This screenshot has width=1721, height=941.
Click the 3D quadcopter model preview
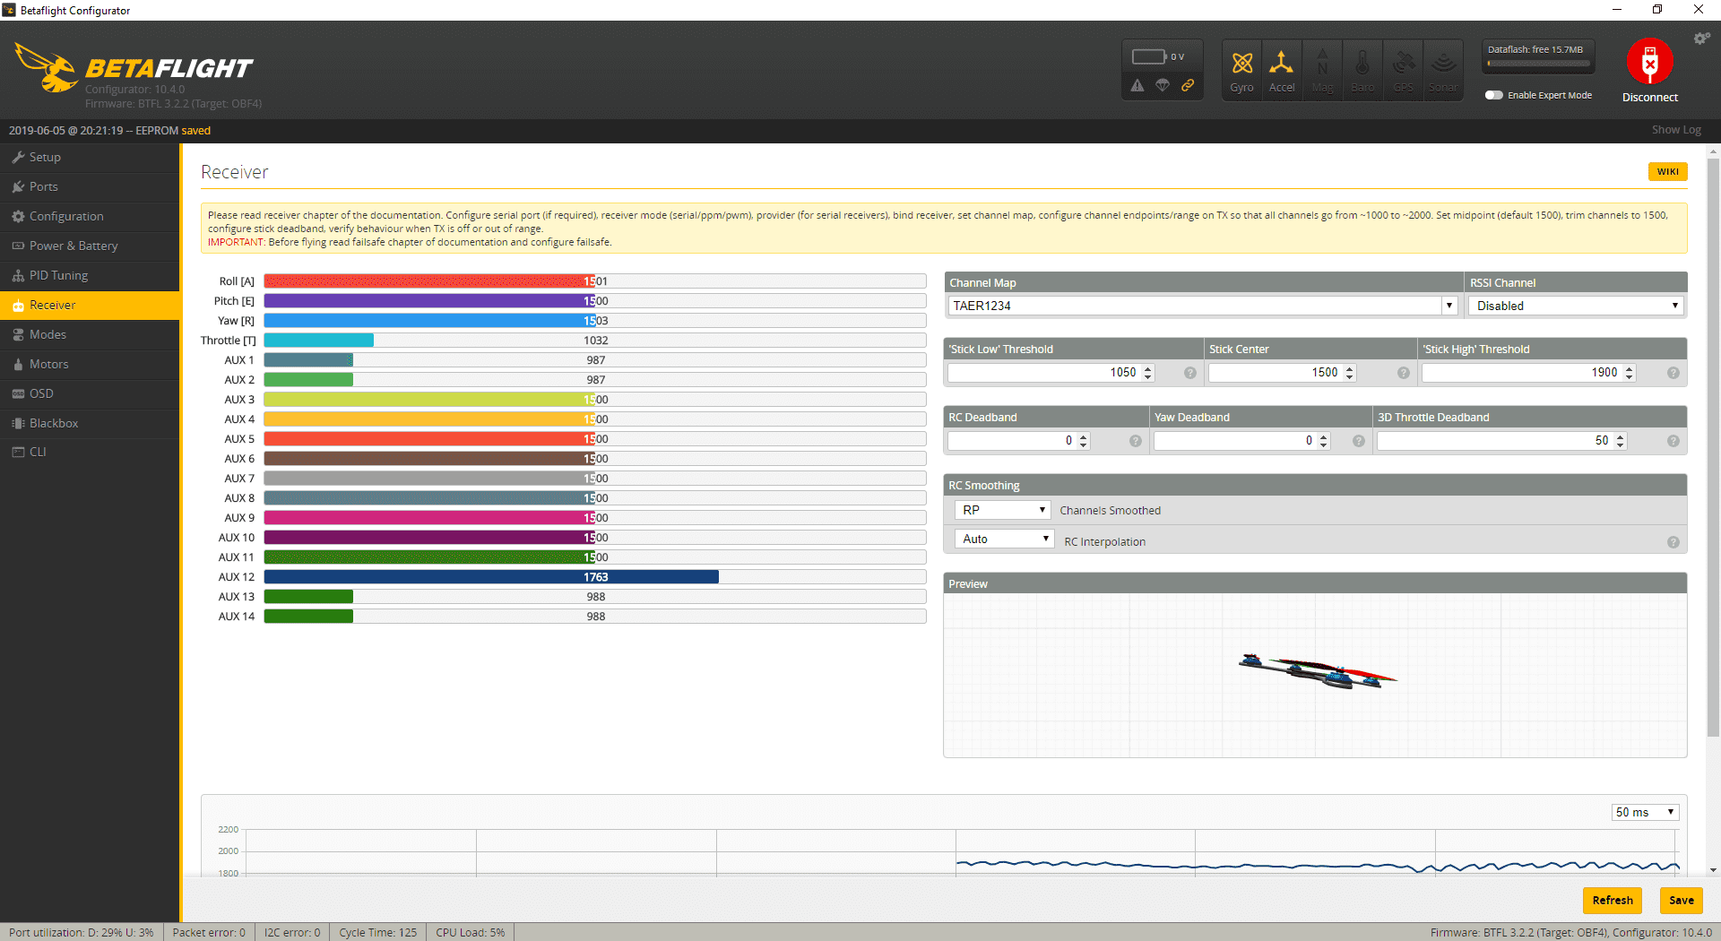click(x=1318, y=672)
